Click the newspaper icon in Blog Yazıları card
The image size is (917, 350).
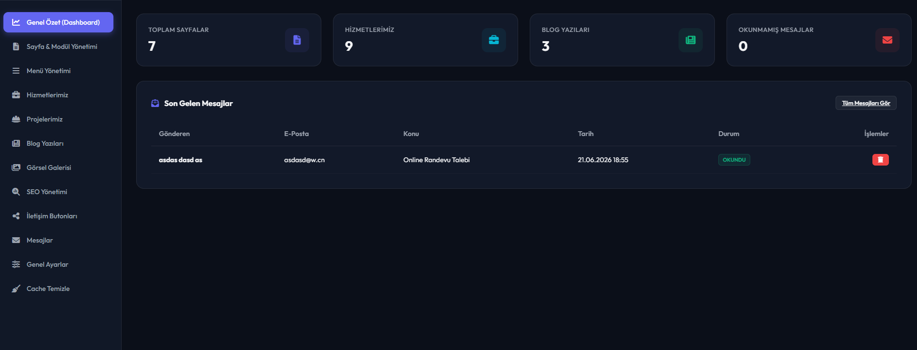pos(691,40)
